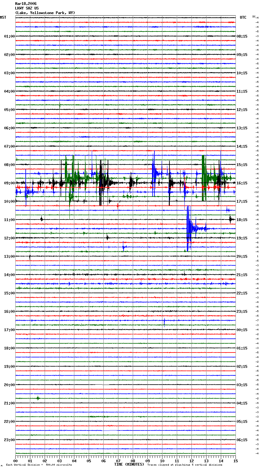Click the 00:15 UTC time label

coord(242,330)
